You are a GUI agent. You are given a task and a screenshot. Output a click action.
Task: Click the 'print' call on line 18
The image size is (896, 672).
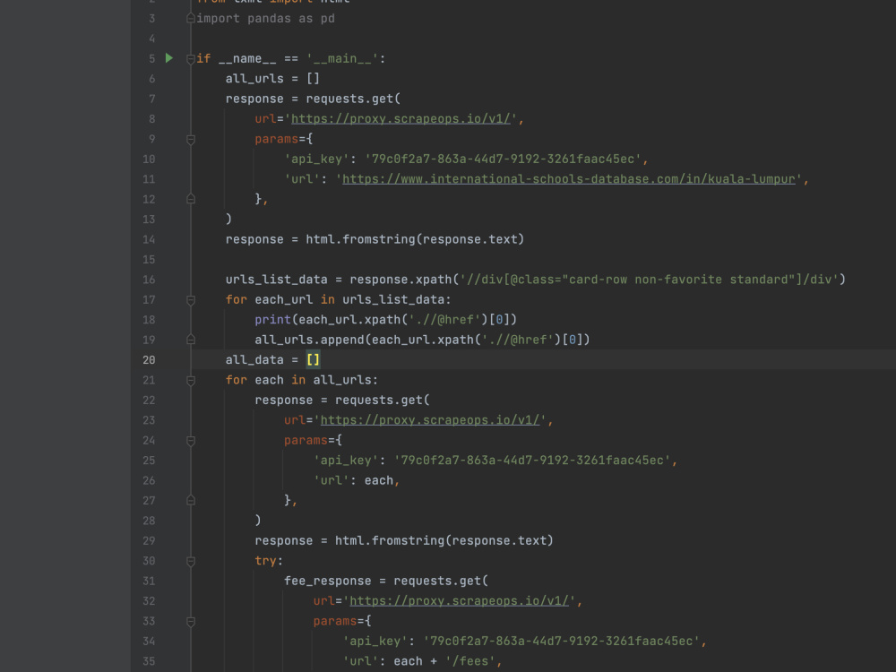272,320
